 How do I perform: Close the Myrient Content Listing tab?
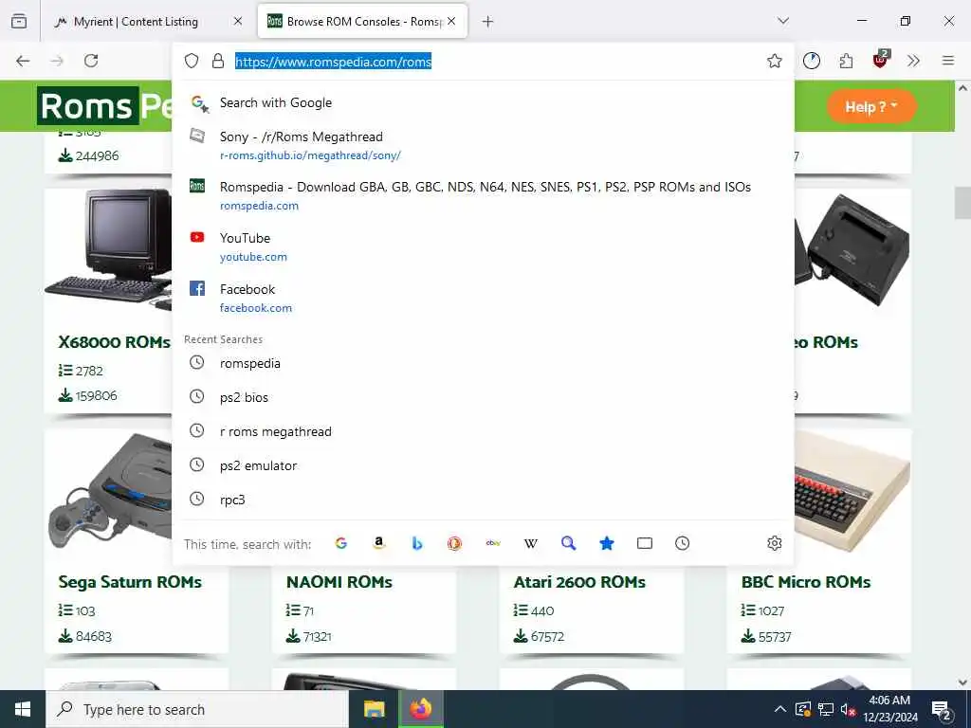tap(238, 22)
